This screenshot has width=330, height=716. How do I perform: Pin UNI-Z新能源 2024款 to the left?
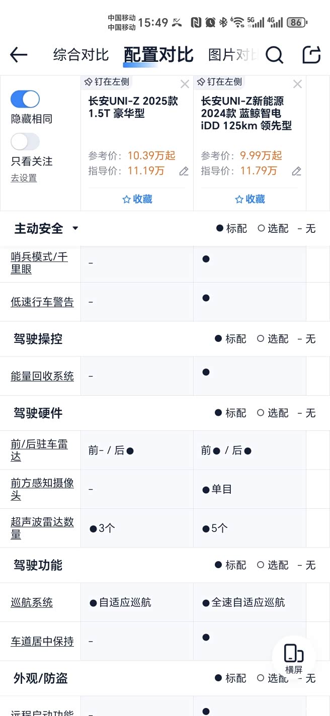pos(219,82)
